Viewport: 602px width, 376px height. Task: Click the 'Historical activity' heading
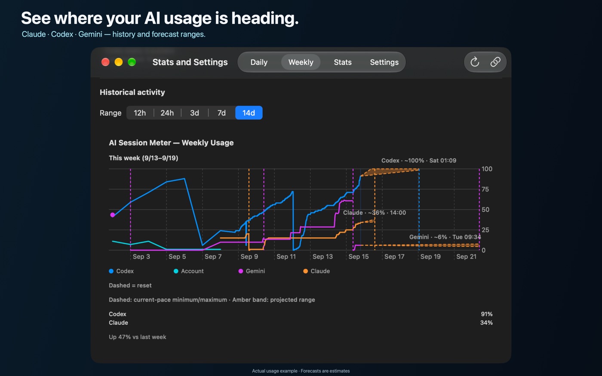(x=132, y=92)
